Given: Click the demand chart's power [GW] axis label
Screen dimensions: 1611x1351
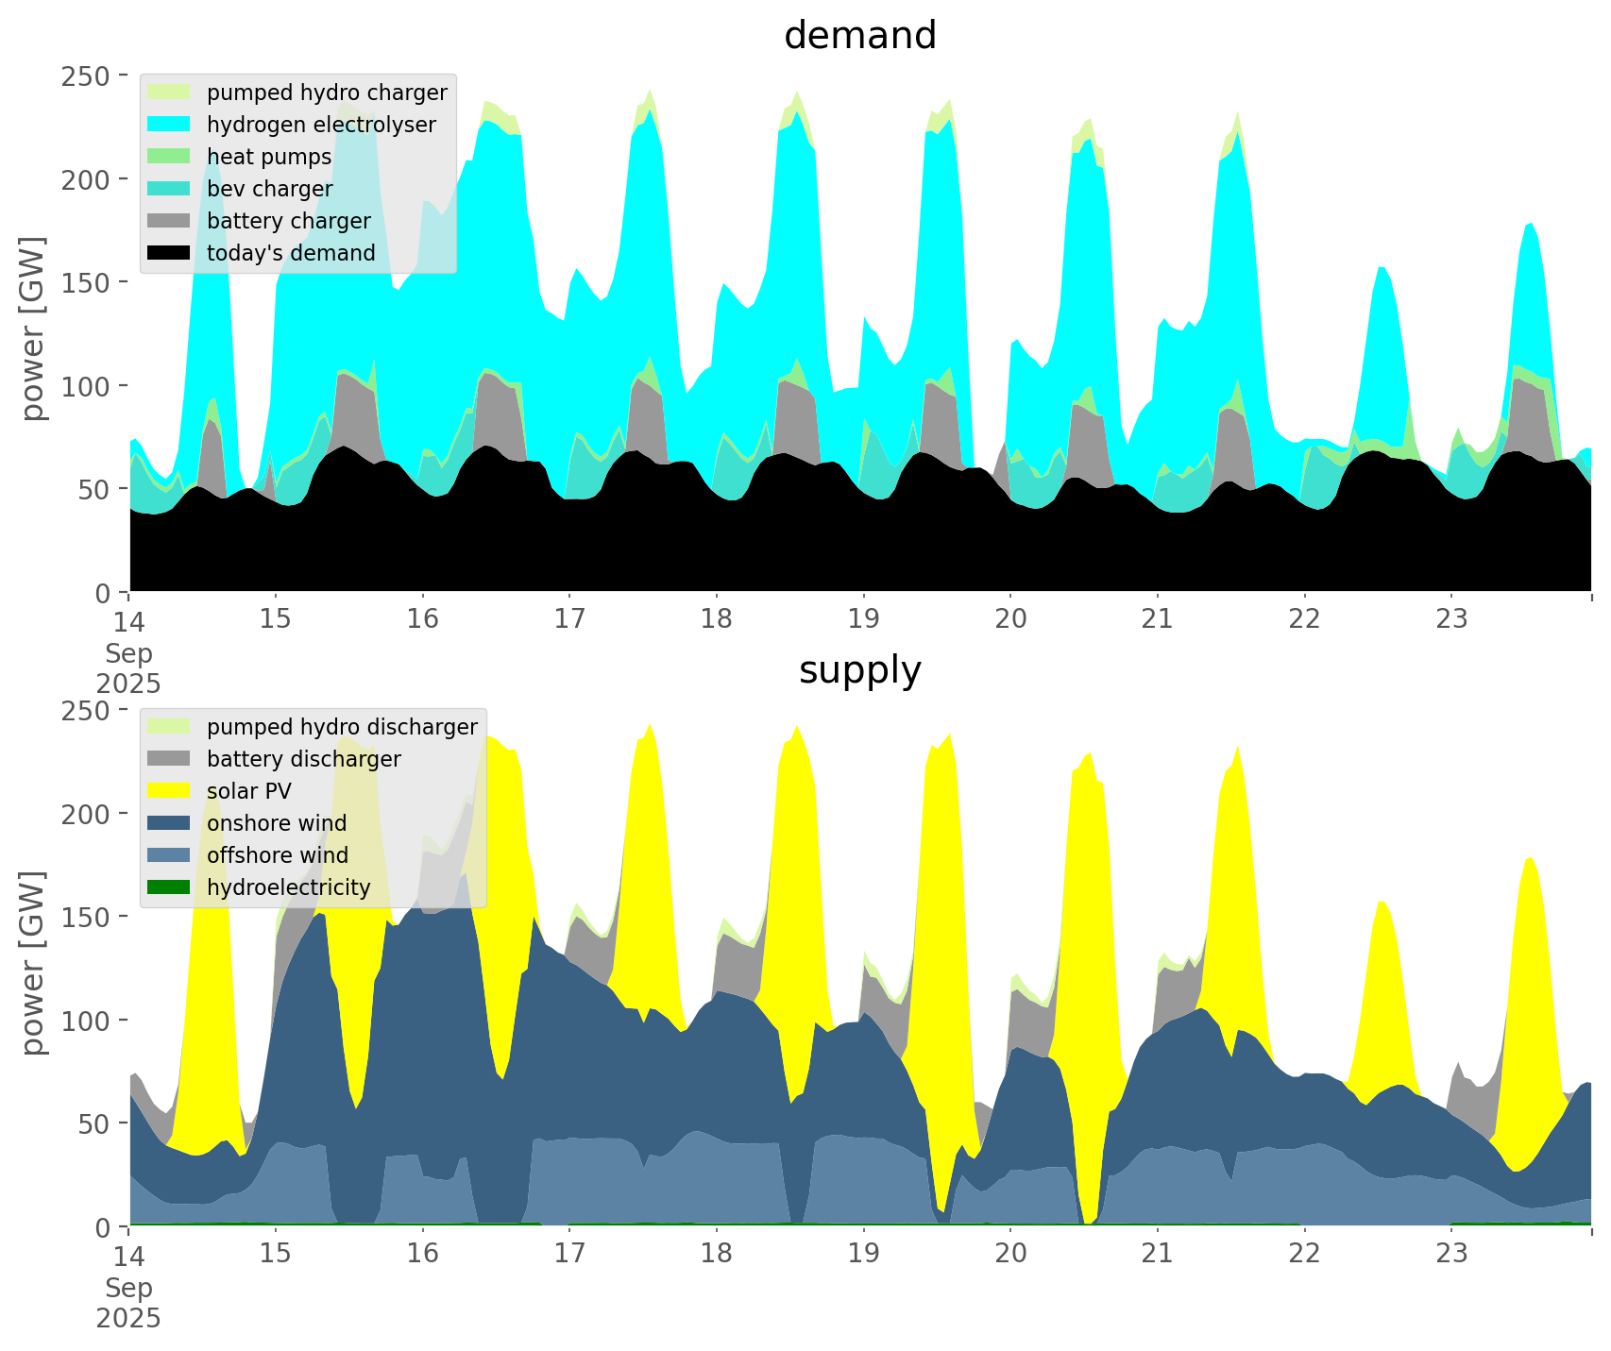Looking at the screenshot, I should point(33,329).
